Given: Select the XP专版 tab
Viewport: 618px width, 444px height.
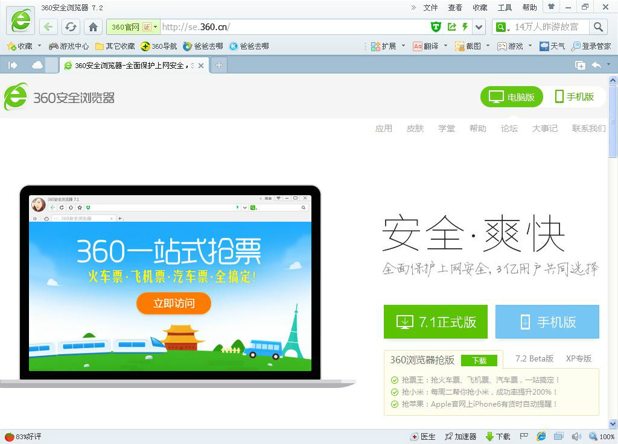Looking at the screenshot, I should 579,358.
